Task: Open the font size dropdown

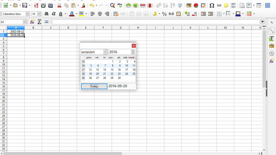Action: tap(39, 14)
